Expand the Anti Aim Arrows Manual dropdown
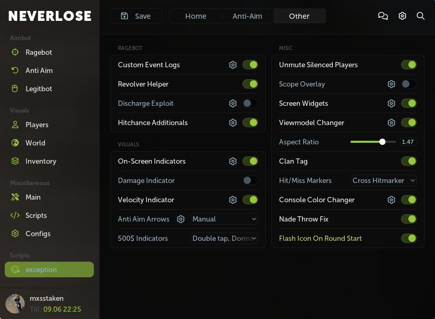 (224, 219)
